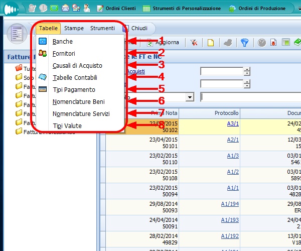
Task: Click the blank new document icon
Action: coord(211,43)
